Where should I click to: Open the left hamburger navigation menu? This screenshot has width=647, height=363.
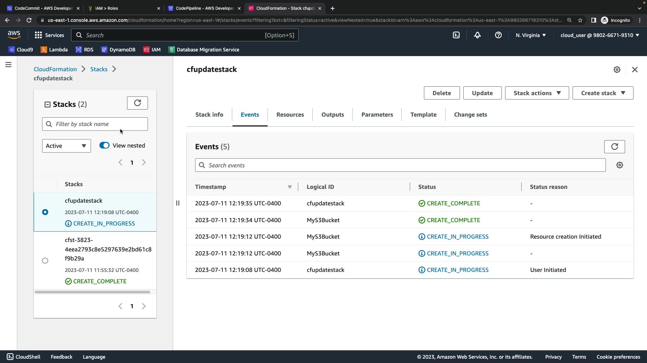tap(8, 65)
